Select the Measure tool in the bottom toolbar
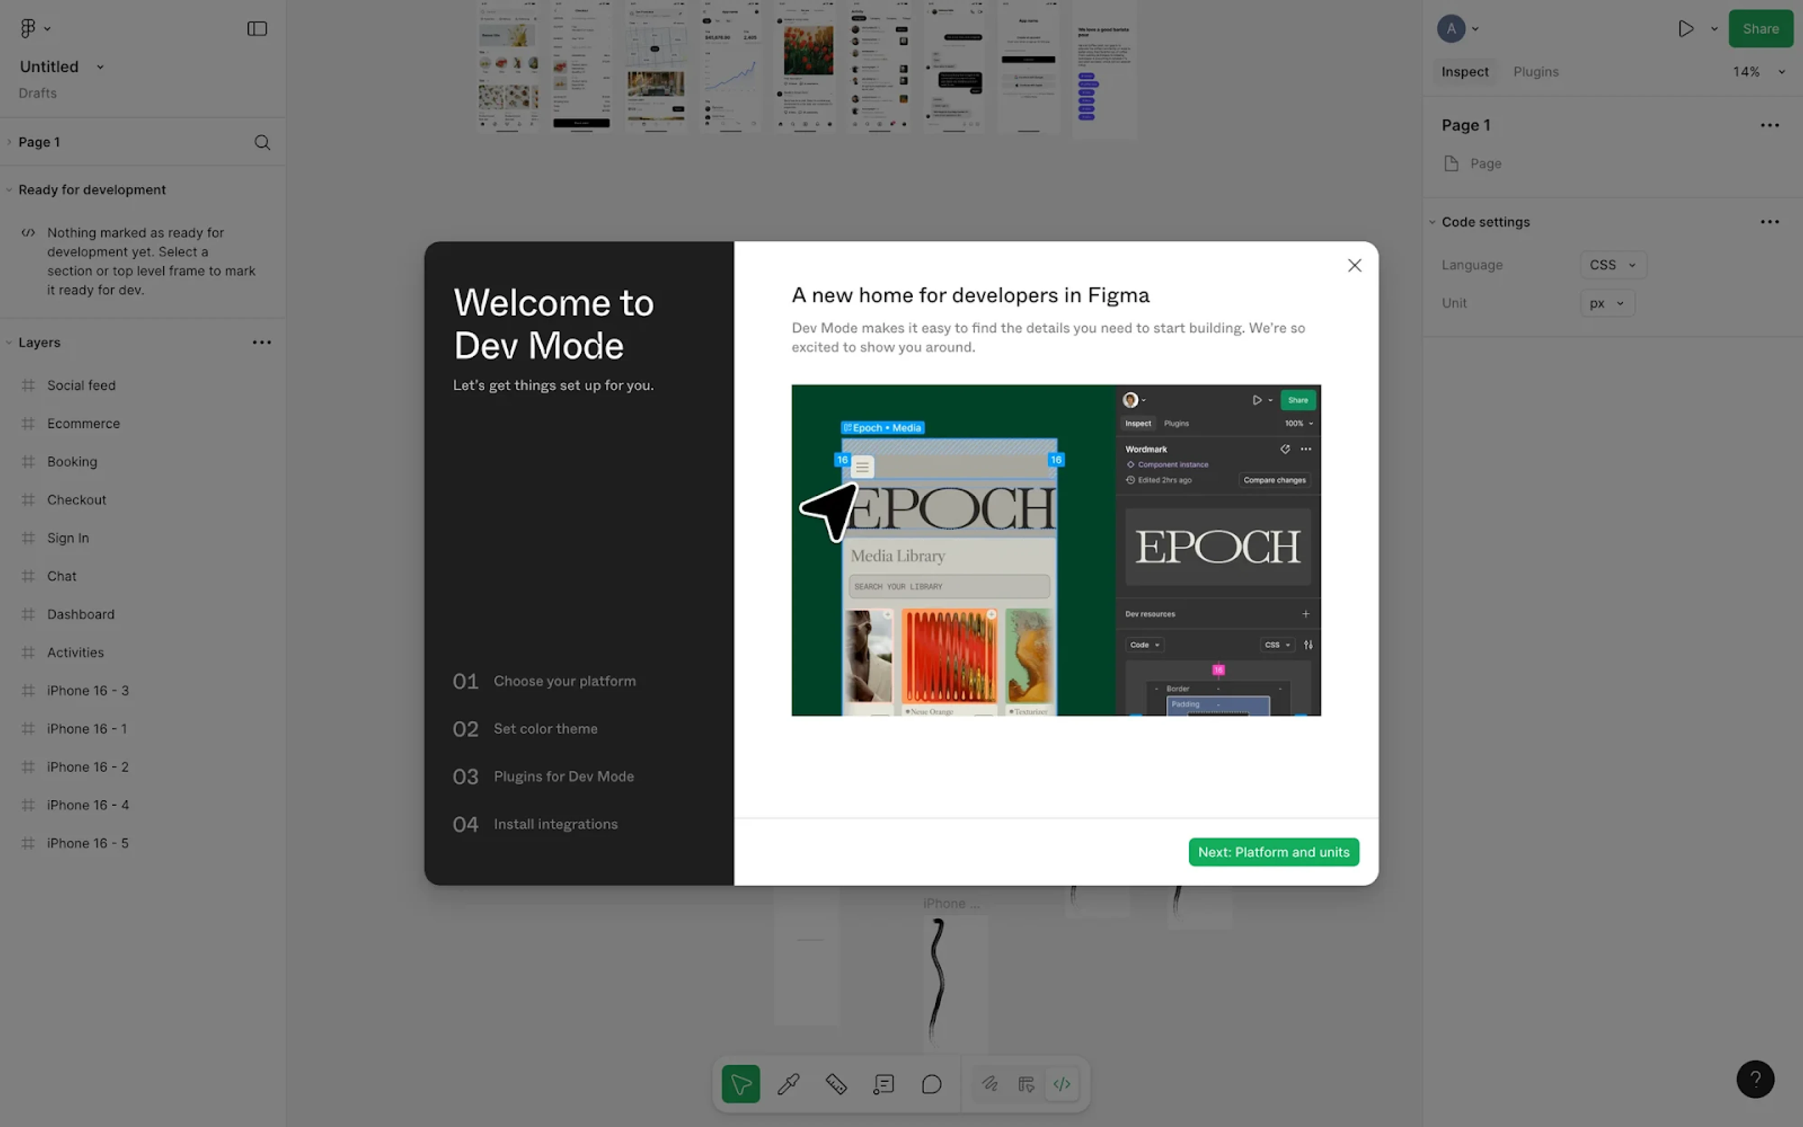The image size is (1803, 1127). pos(836,1084)
